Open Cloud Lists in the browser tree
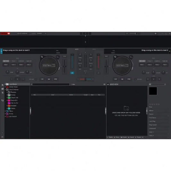This screenshot has height=171, width=171. pyautogui.click(x=14, y=98)
